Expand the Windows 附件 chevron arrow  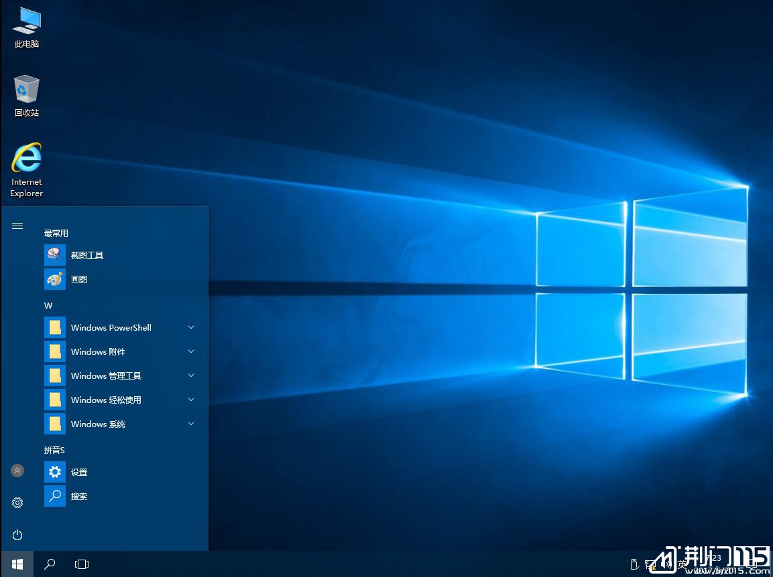[191, 351]
